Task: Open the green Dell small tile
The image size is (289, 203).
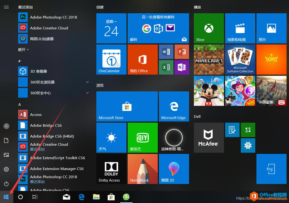Action: (248, 130)
